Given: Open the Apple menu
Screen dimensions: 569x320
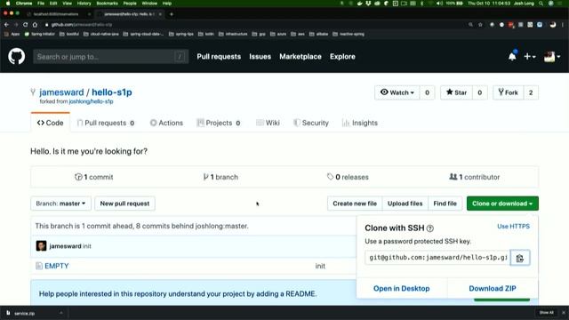Looking at the screenshot, I should tap(8, 4).
